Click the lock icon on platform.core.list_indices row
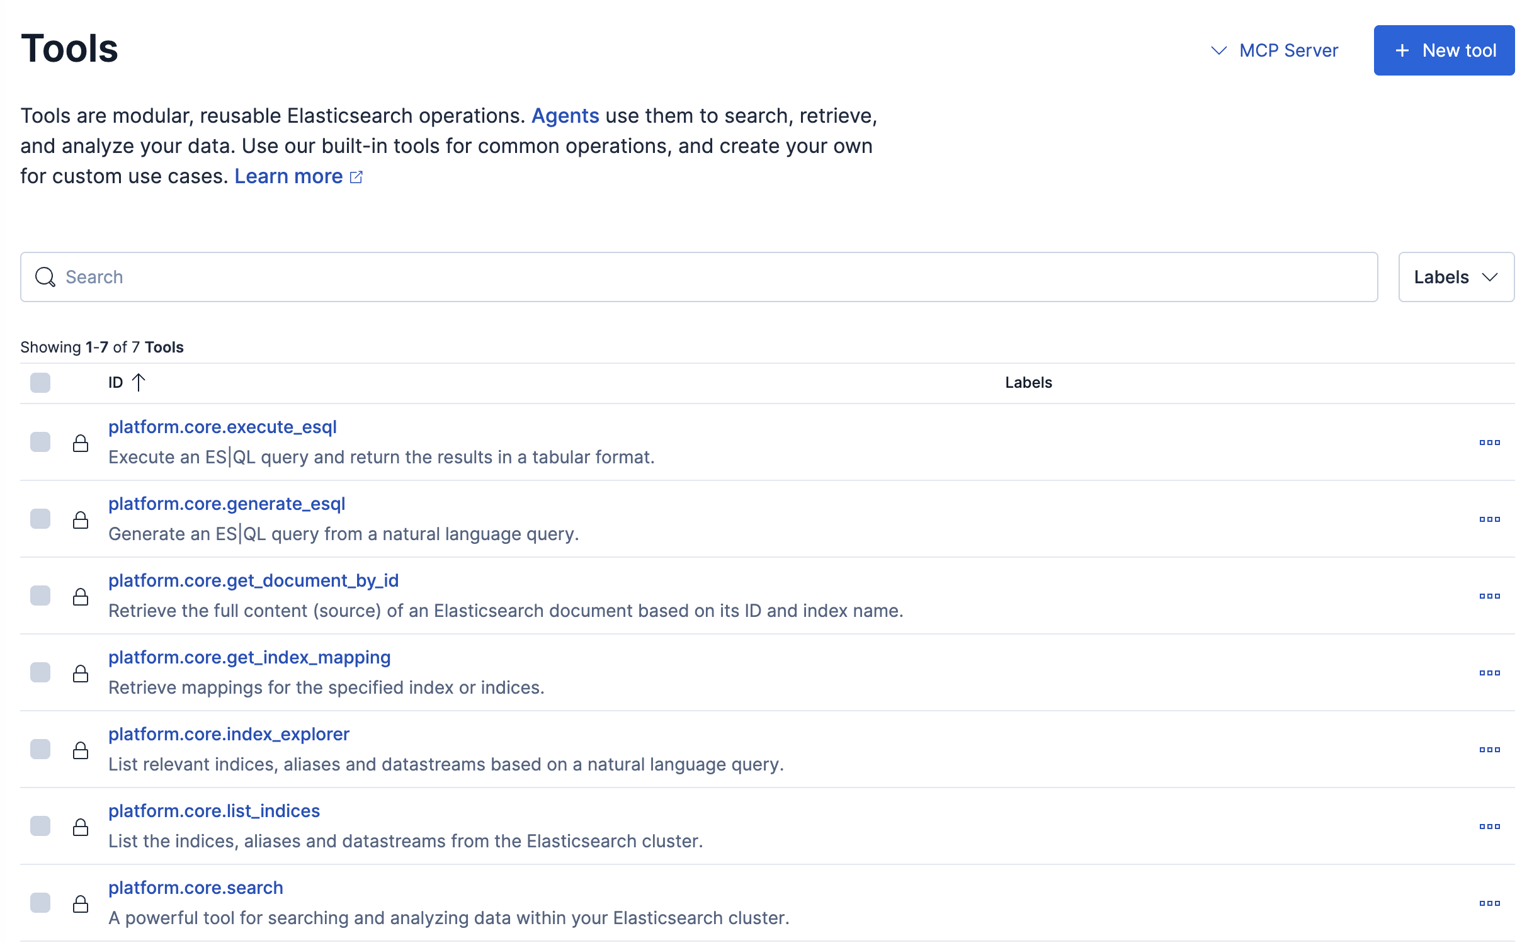 coord(82,826)
